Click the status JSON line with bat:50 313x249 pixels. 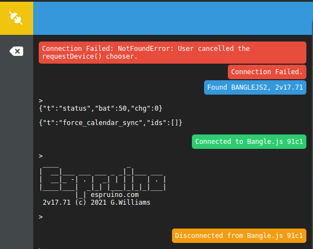point(101,108)
